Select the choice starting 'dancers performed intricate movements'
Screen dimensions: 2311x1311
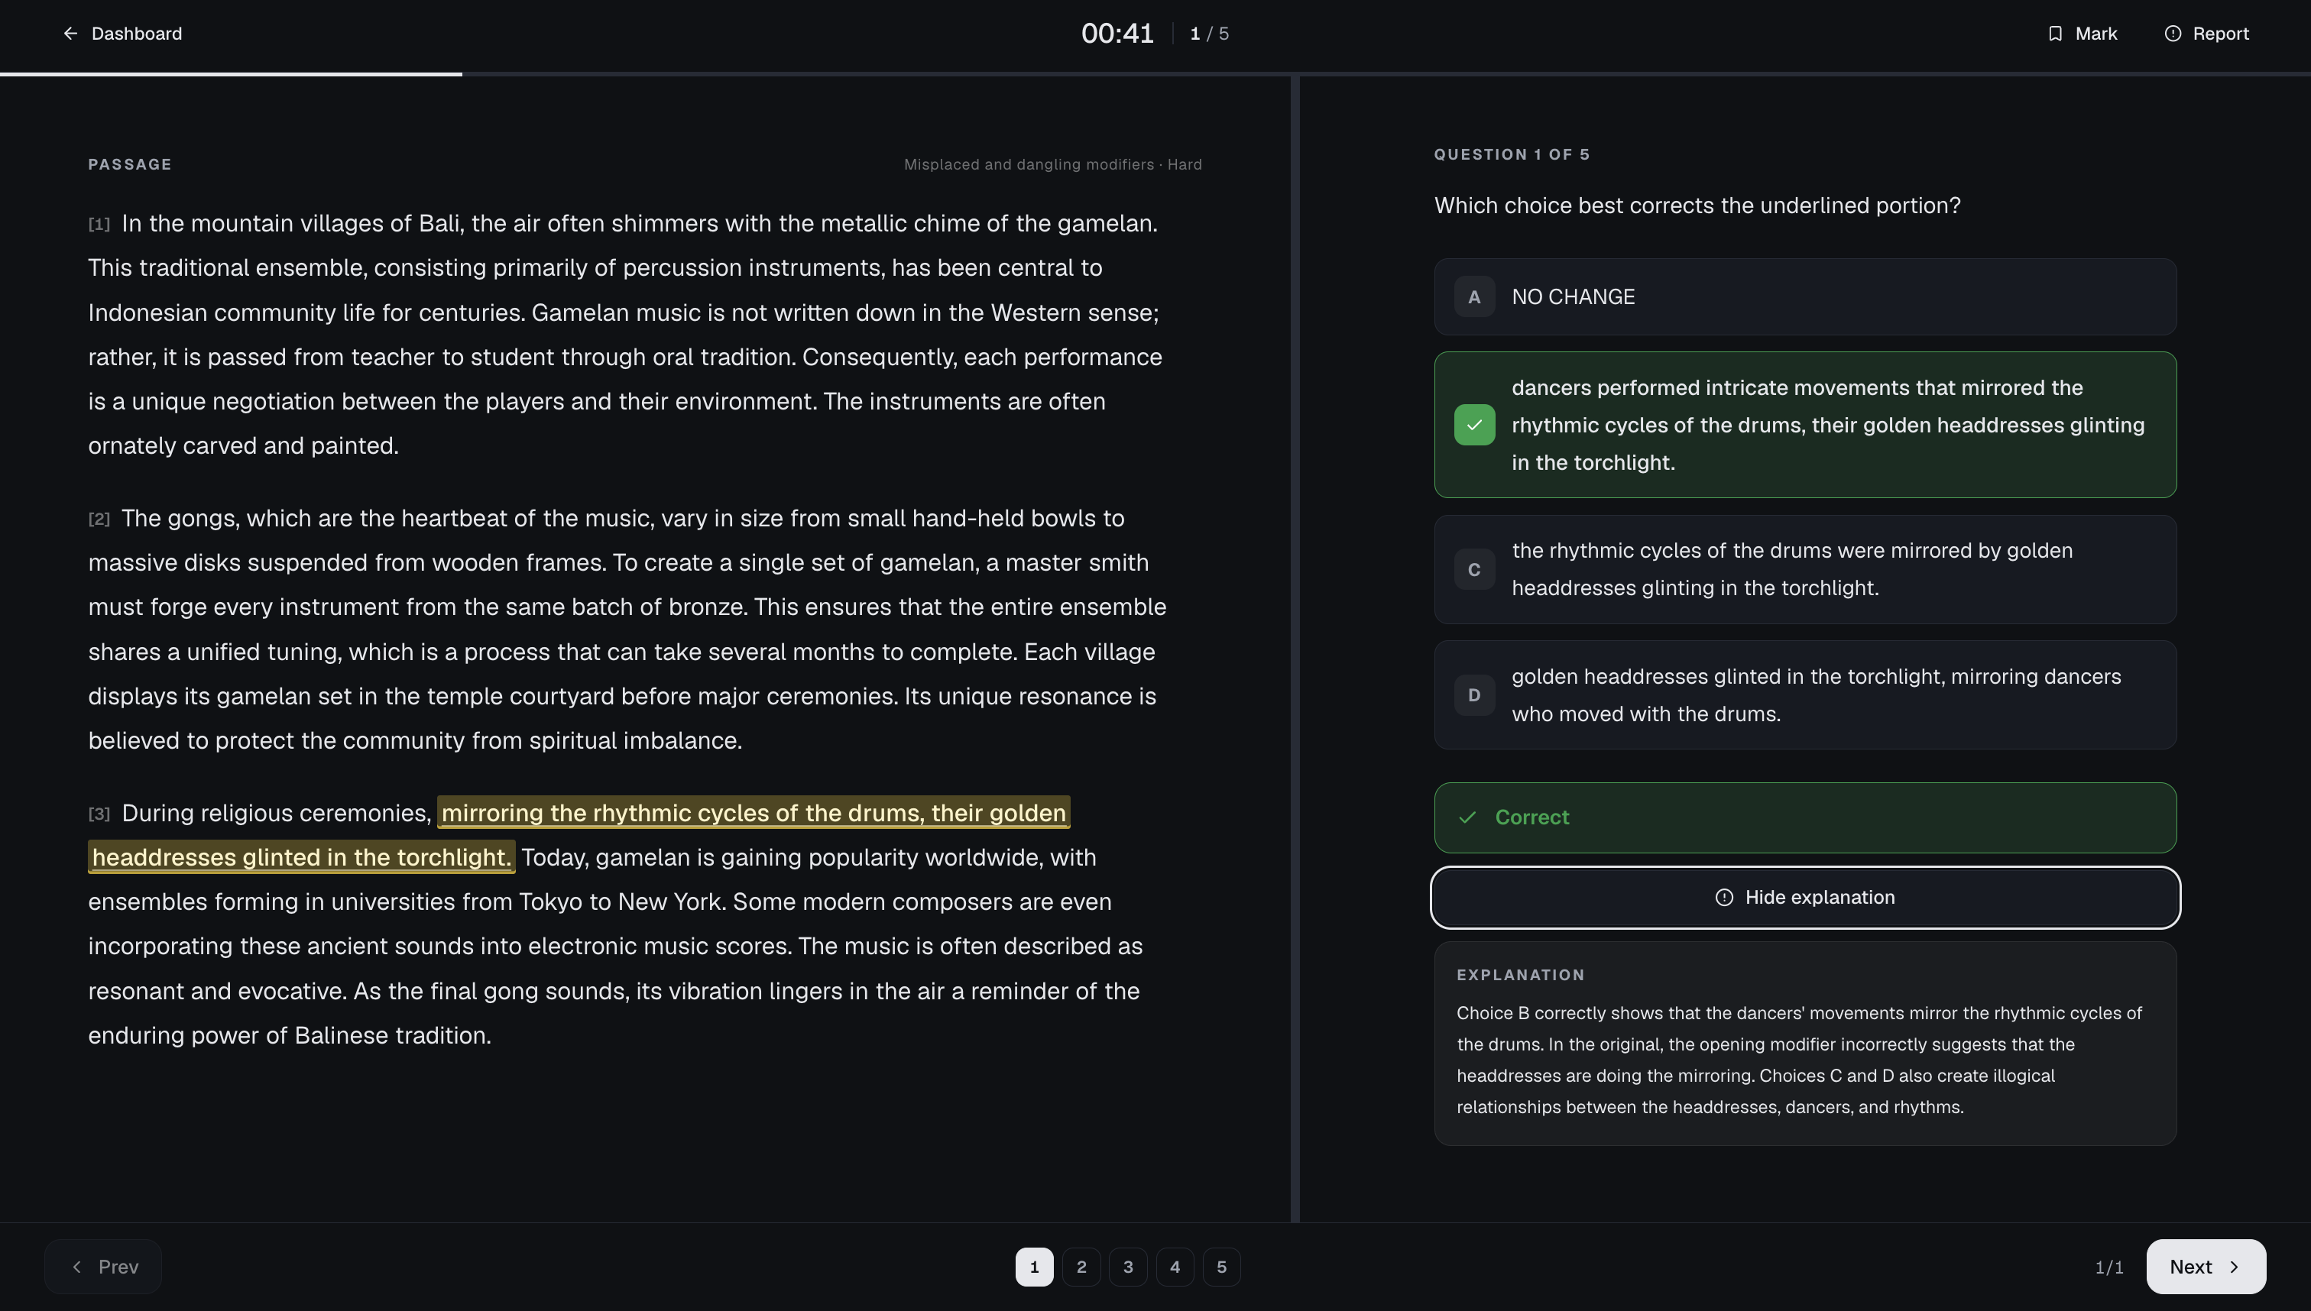(1805, 425)
